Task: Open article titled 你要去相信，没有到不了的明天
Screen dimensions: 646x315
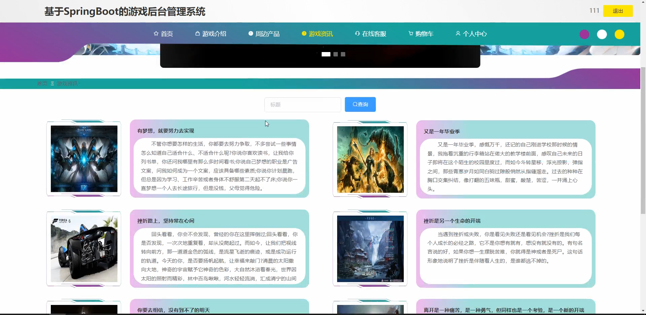Action: pyautogui.click(x=173, y=310)
